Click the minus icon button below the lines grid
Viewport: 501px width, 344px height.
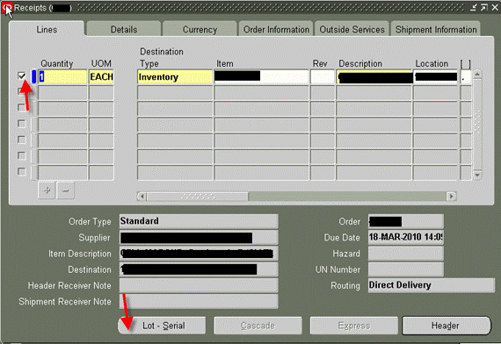coord(66,190)
